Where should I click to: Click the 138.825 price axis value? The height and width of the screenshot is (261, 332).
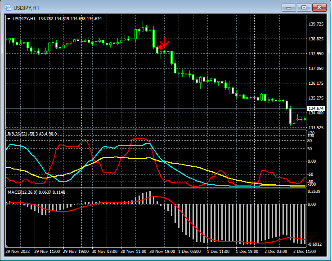(316, 39)
